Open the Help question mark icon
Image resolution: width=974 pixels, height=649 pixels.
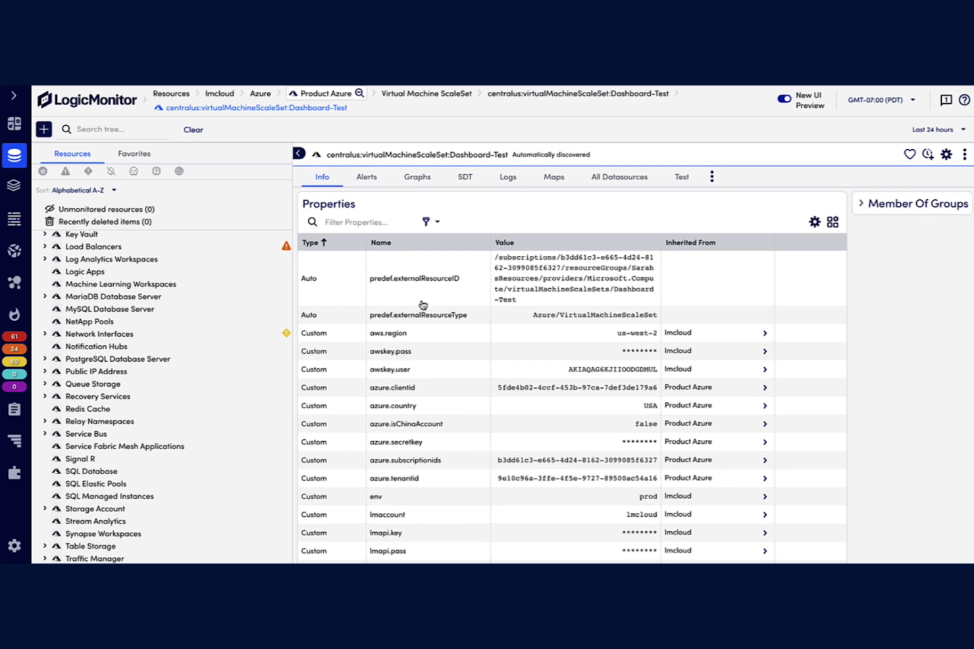point(965,100)
